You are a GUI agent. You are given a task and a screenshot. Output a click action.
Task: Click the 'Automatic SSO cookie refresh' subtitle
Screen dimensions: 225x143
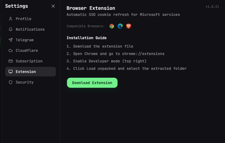coord(123,15)
